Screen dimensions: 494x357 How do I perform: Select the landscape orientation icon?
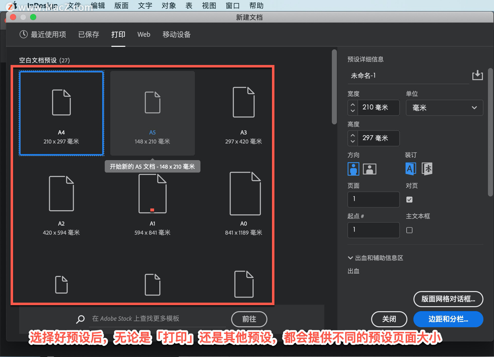(369, 169)
